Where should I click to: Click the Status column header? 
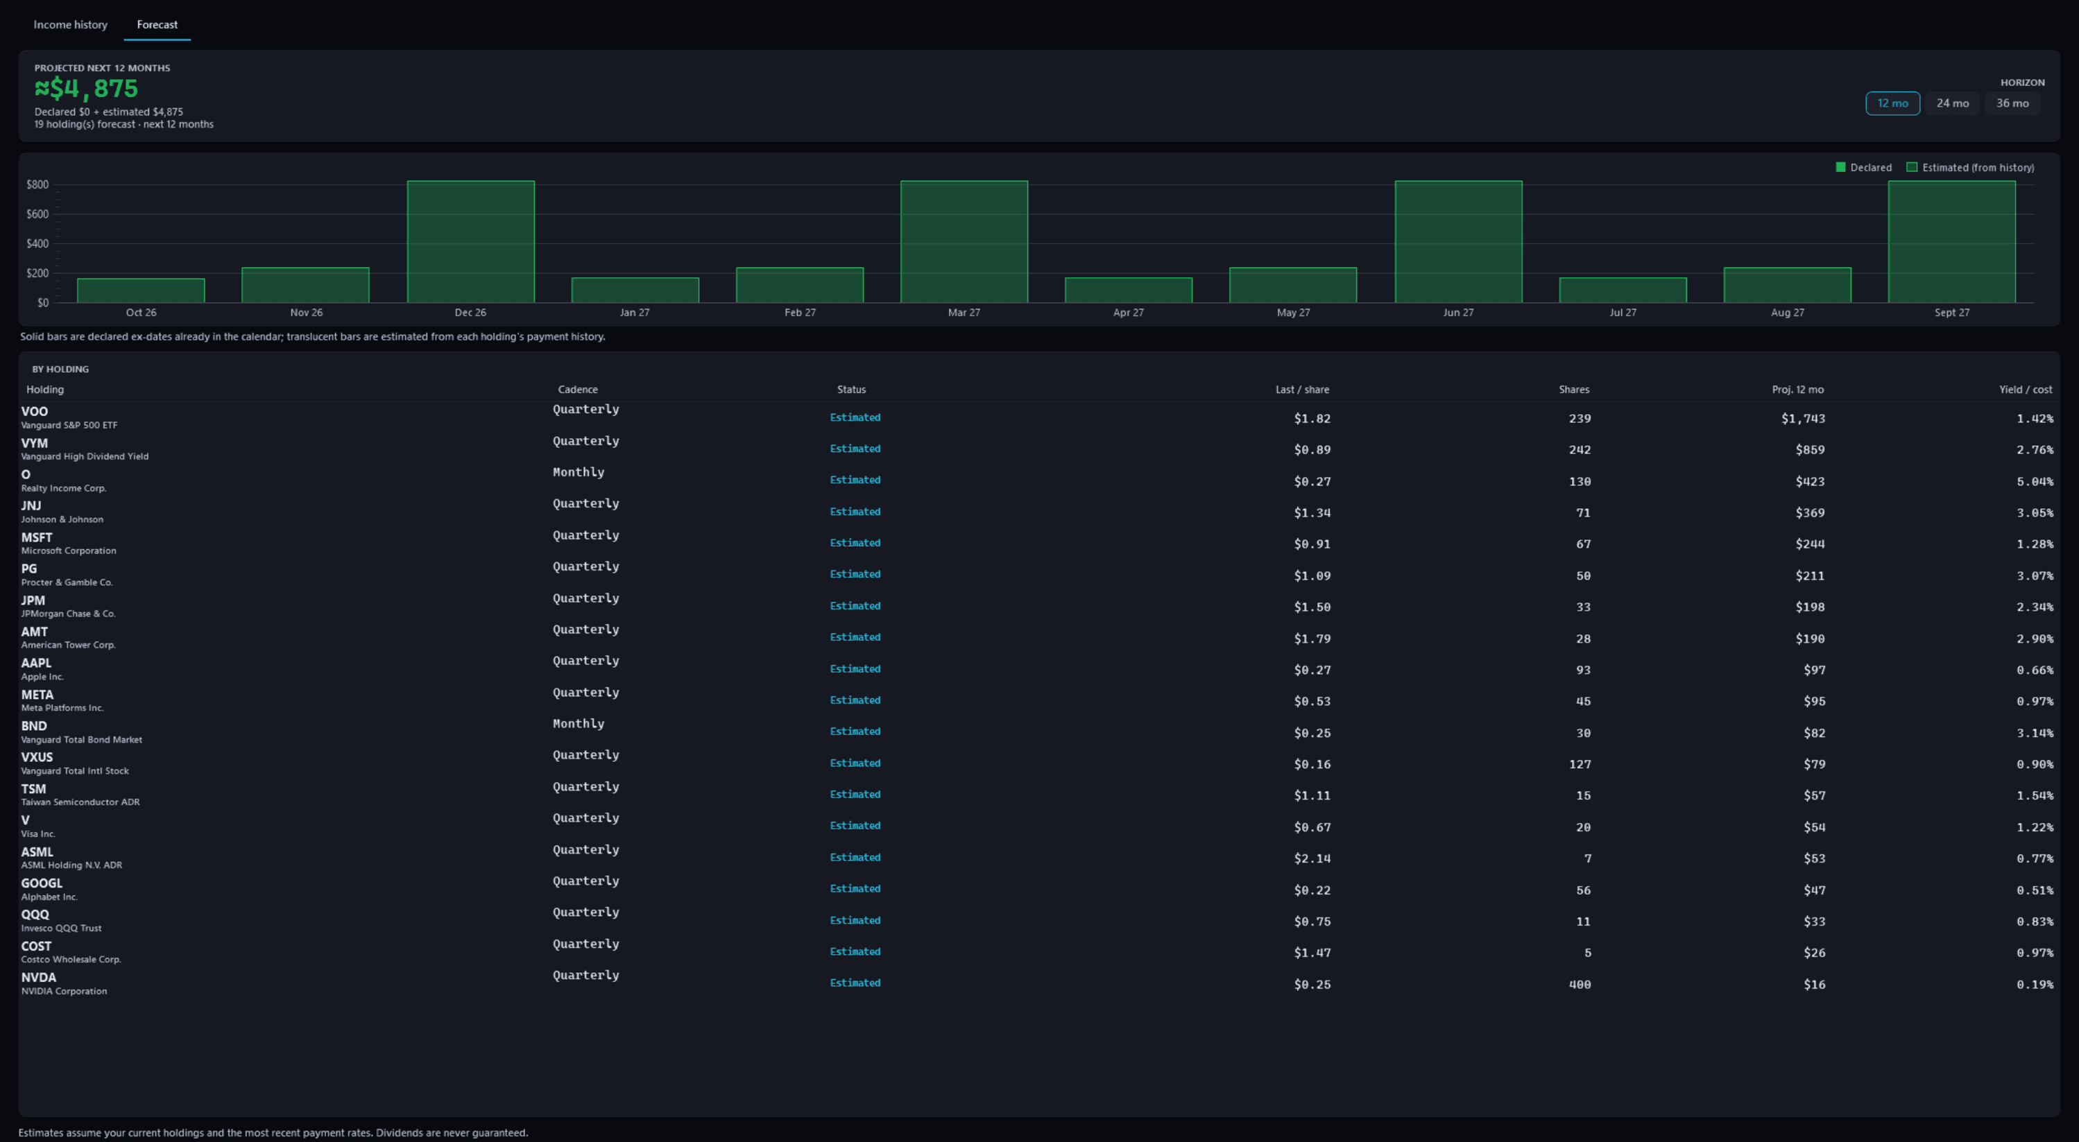click(850, 390)
